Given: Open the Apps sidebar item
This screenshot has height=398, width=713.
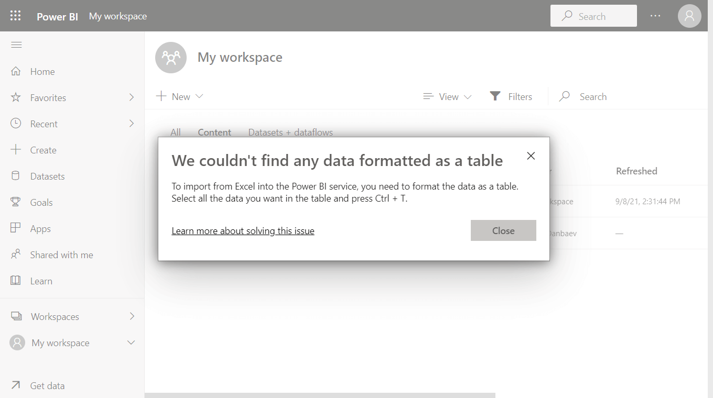Looking at the screenshot, I should point(40,229).
